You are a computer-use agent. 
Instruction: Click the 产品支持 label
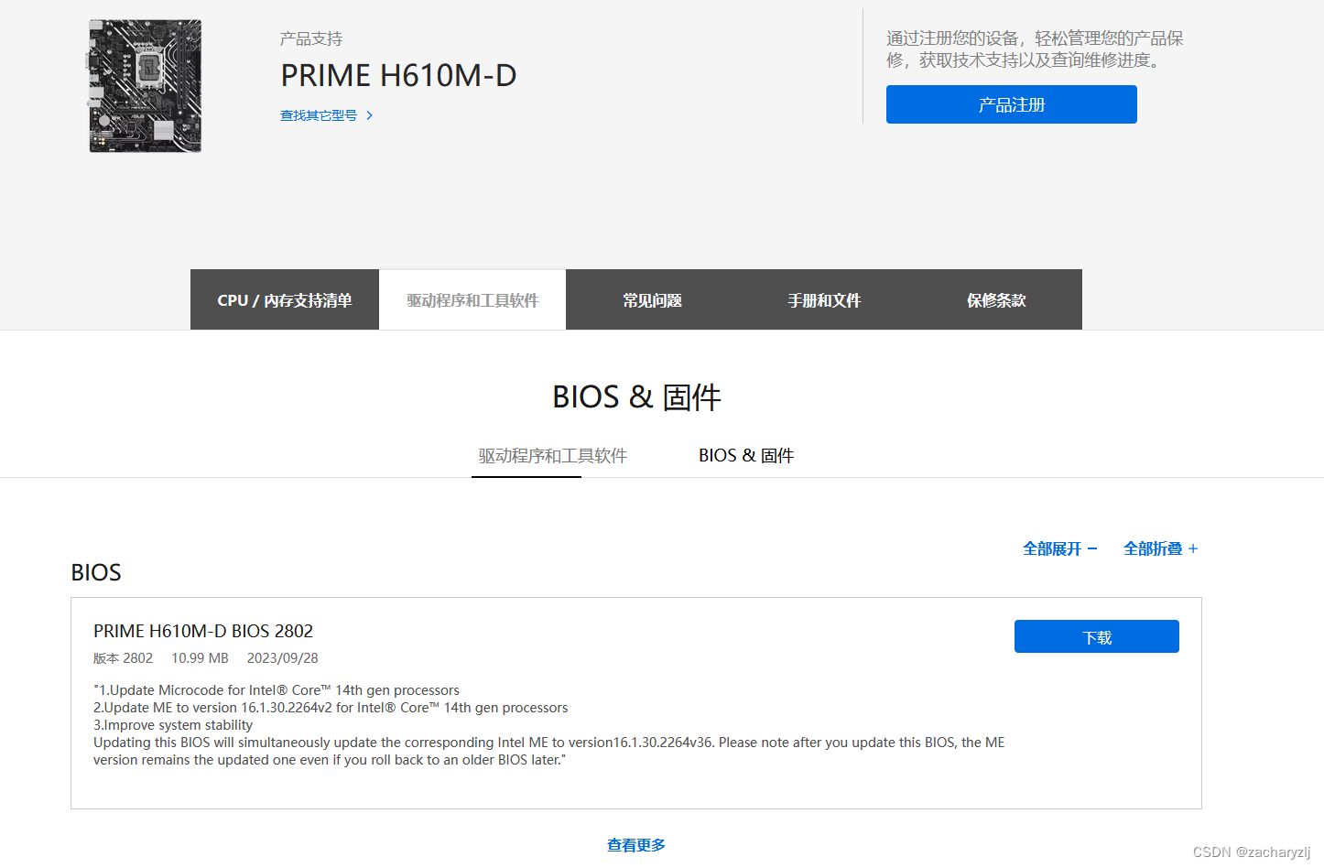(x=311, y=38)
